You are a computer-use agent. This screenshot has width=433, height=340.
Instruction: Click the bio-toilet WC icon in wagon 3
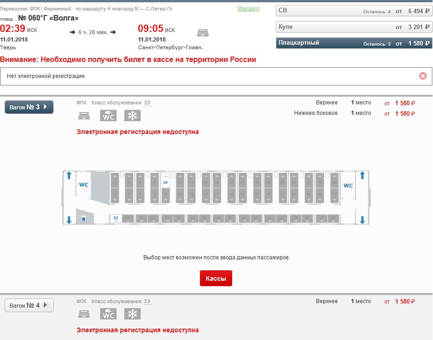pos(108,116)
